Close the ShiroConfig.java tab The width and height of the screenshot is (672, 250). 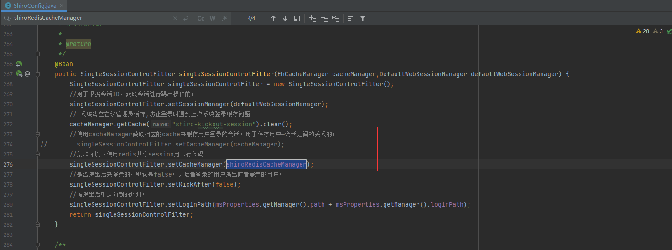pos(61,5)
